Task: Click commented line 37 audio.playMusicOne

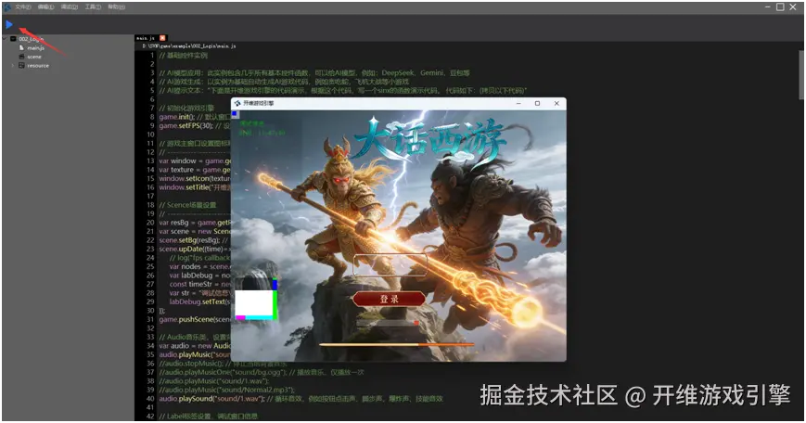Action: coord(262,372)
